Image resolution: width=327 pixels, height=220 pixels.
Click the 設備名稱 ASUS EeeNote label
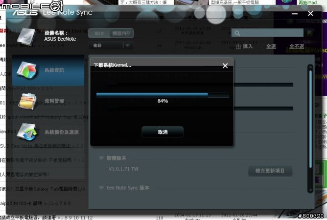[x=60, y=36]
